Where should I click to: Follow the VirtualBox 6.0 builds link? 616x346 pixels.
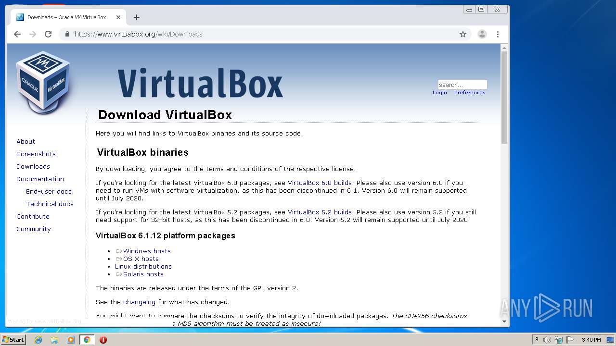(320, 183)
